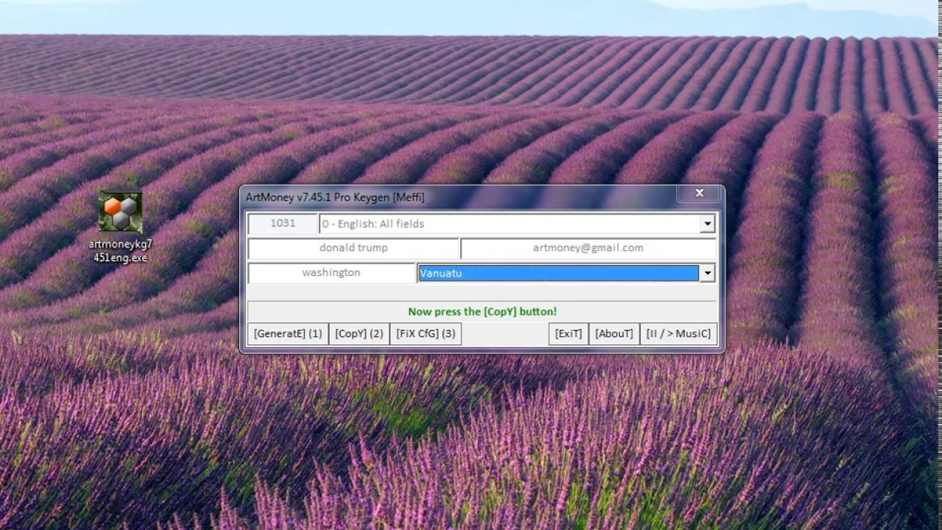Click the [CopY] (2) button
This screenshot has width=942, height=530.
[x=359, y=333]
